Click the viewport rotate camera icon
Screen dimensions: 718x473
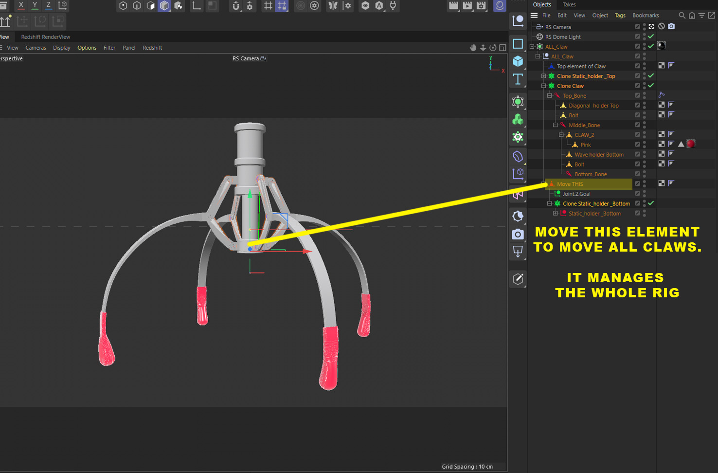pos(493,48)
